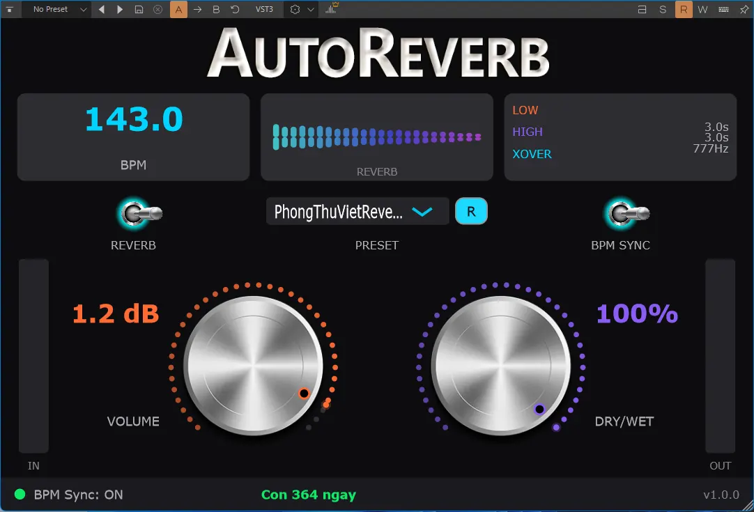Load the next preset with right arrow
This screenshot has height=512, width=754.
point(120,9)
